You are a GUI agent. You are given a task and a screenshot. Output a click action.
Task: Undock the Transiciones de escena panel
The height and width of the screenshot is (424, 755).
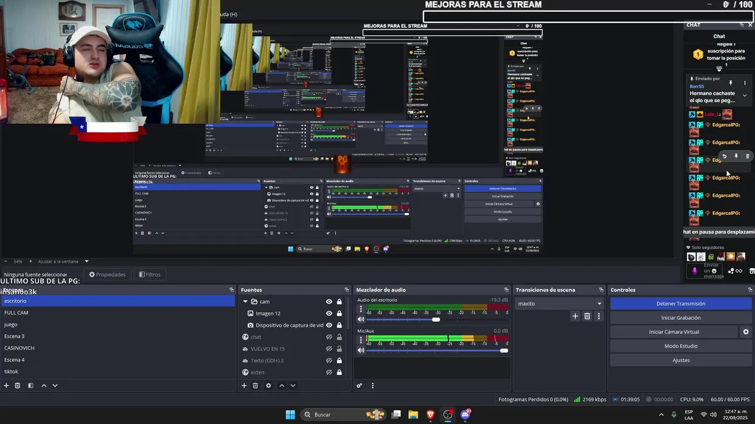(601, 290)
